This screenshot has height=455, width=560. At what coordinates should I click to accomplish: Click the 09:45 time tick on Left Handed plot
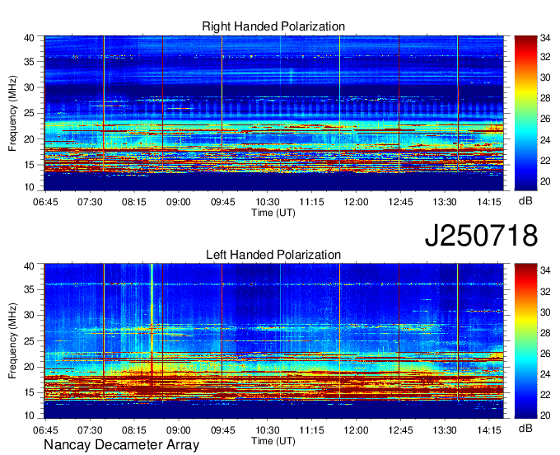[x=223, y=430]
